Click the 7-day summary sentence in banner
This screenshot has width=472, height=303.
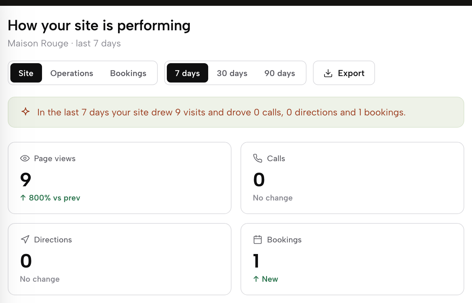(221, 112)
